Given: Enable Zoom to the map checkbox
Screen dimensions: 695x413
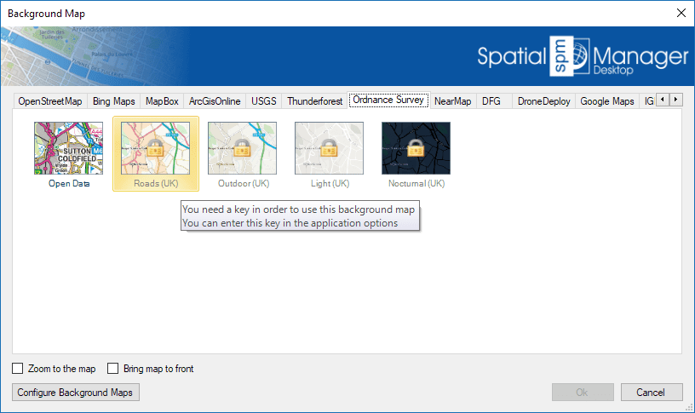Looking at the screenshot, I should coord(18,369).
